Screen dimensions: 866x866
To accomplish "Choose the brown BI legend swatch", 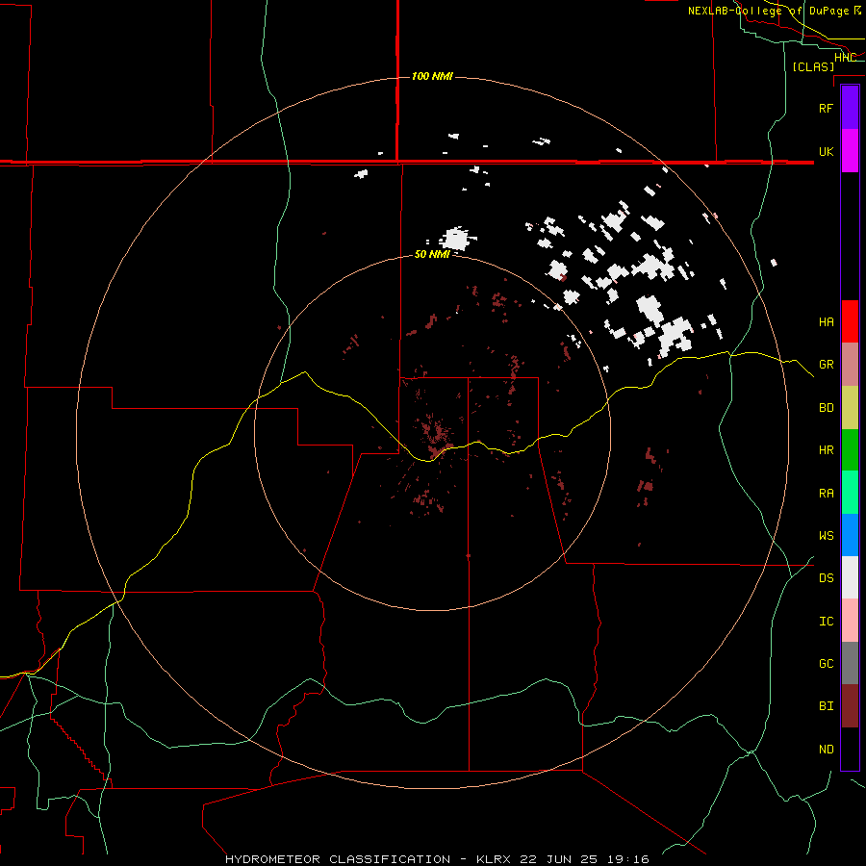I will click(850, 706).
